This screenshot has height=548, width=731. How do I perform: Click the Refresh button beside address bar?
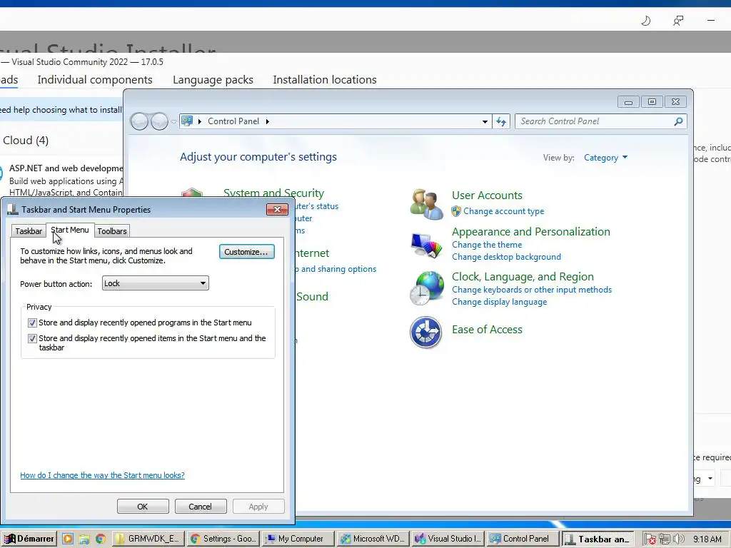point(501,121)
